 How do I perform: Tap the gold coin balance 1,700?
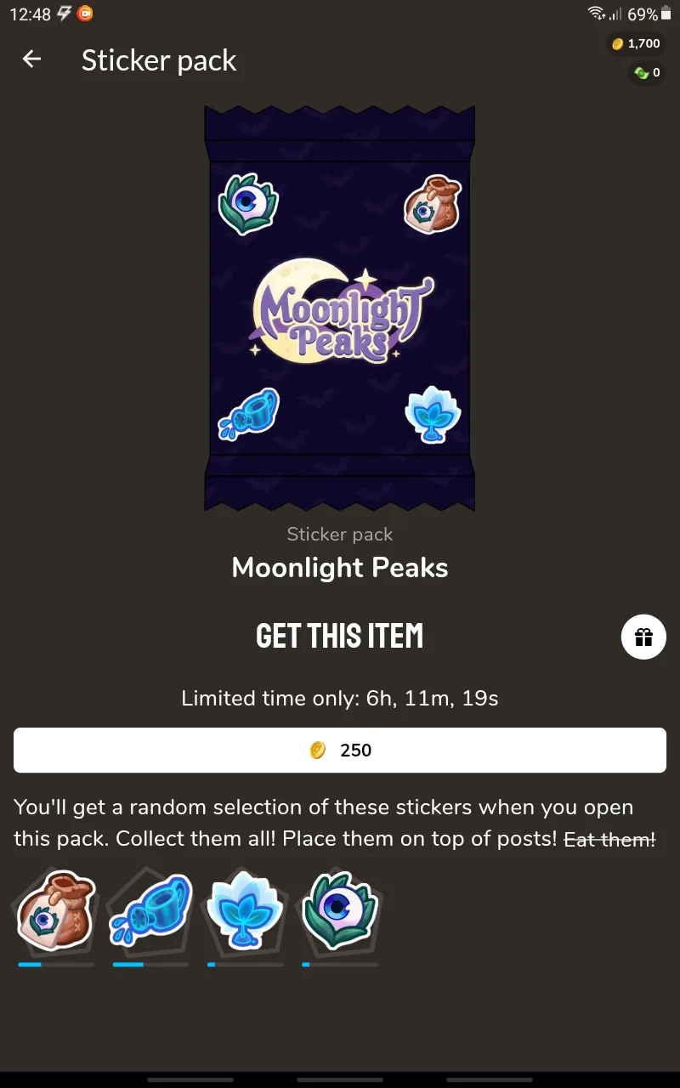(636, 43)
